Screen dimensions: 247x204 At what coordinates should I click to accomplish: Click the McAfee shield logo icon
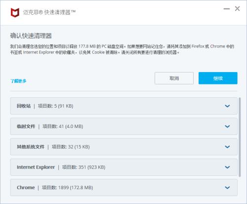(15, 12)
